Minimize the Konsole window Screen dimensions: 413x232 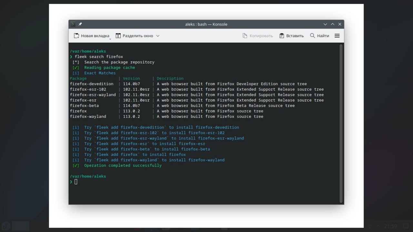(325, 24)
